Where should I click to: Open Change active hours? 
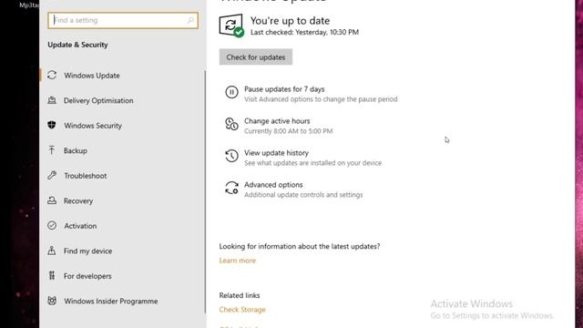pyautogui.click(x=277, y=121)
